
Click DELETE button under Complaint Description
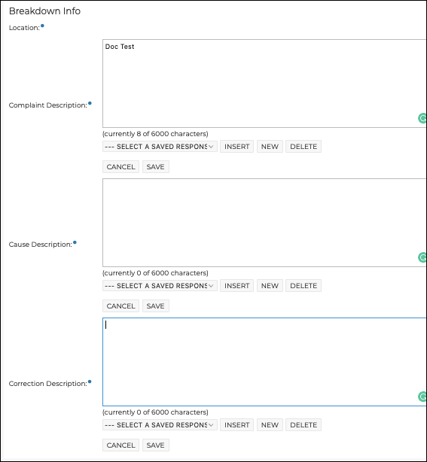click(x=303, y=147)
